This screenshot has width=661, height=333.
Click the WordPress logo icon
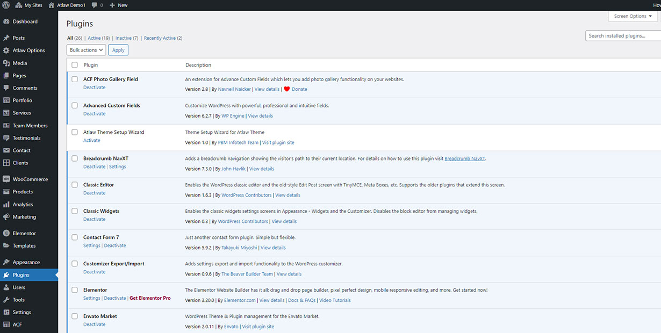click(x=6, y=5)
